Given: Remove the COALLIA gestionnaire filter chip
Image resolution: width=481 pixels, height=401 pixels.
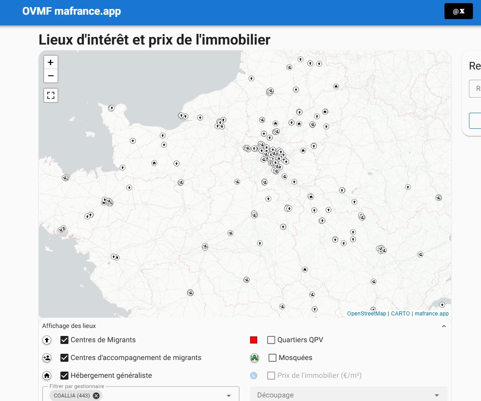Looking at the screenshot, I should tap(96, 395).
